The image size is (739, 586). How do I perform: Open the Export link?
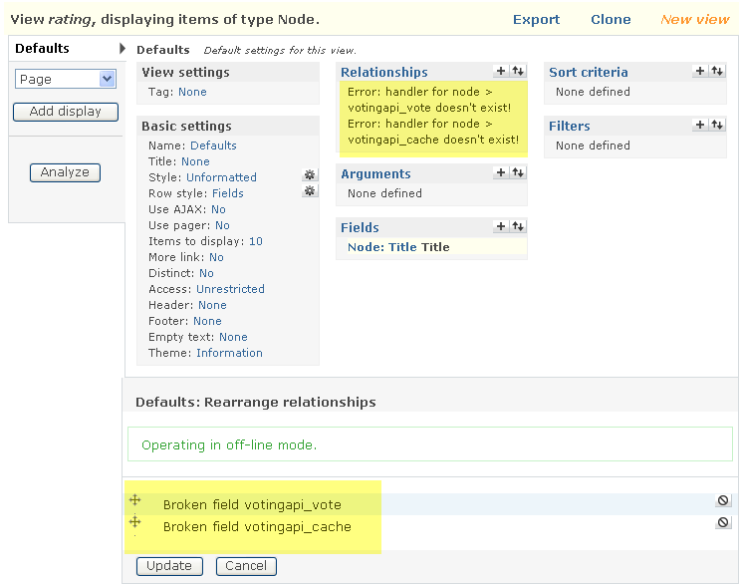tap(537, 20)
